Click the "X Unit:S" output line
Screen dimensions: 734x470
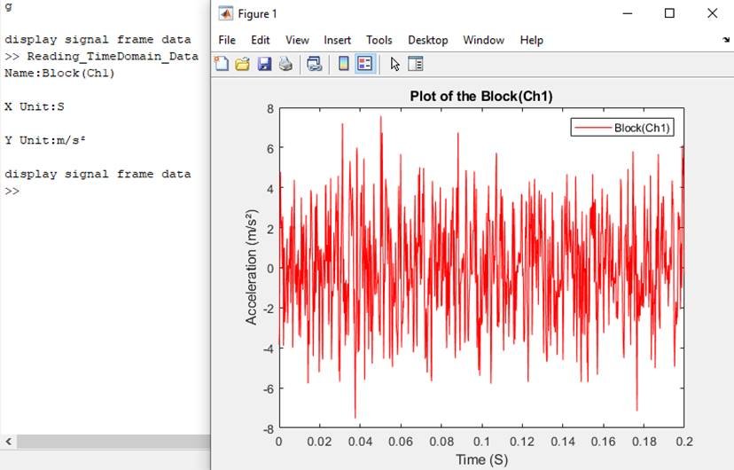pos(35,106)
